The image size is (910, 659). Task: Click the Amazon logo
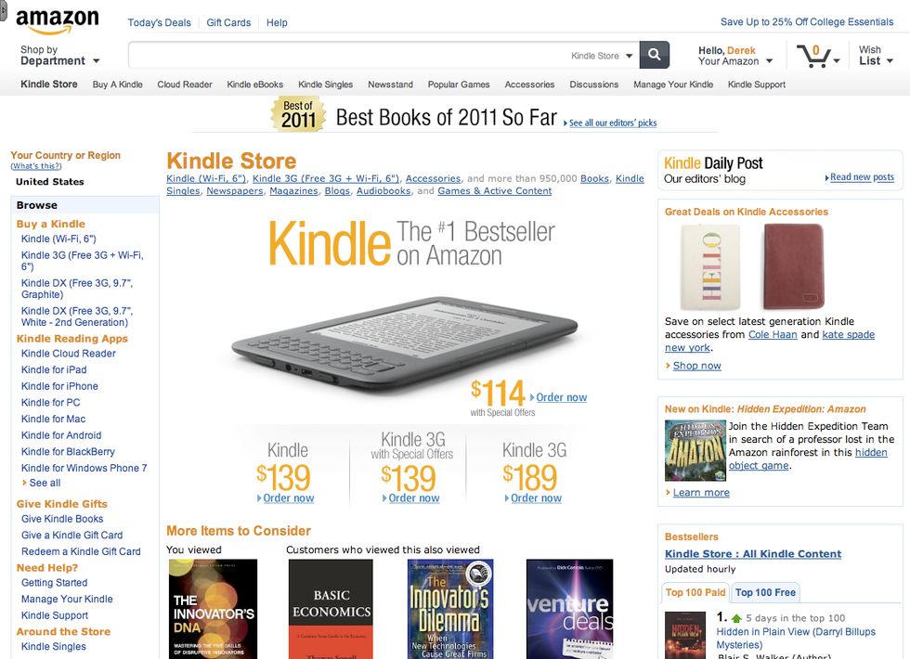click(57, 21)
